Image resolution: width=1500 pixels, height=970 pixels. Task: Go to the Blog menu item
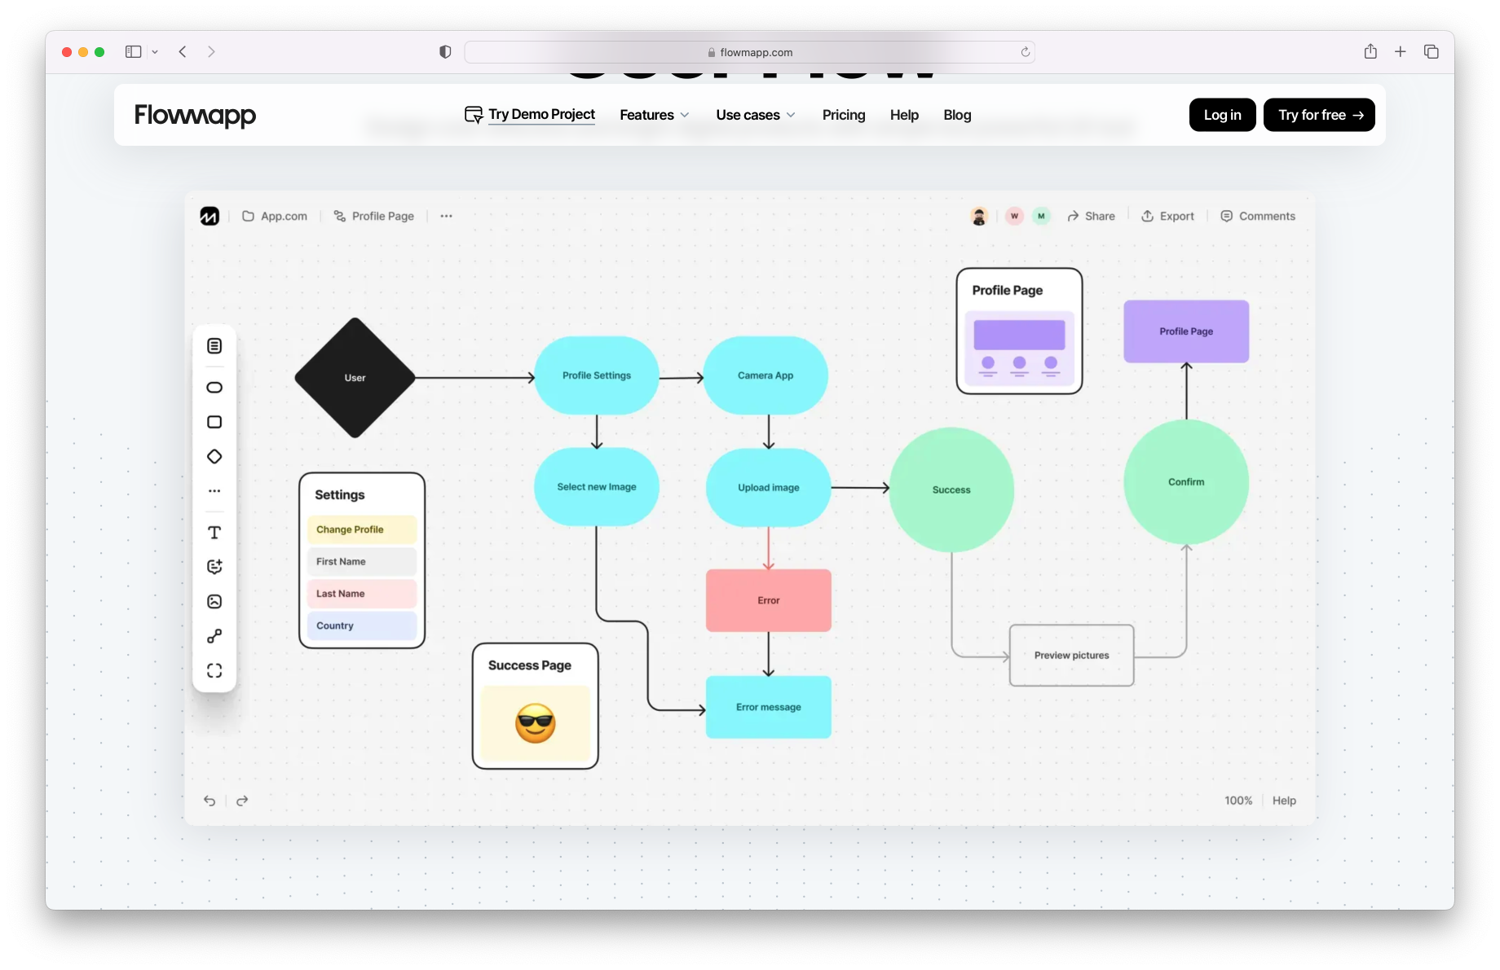[x=957, y=115]
